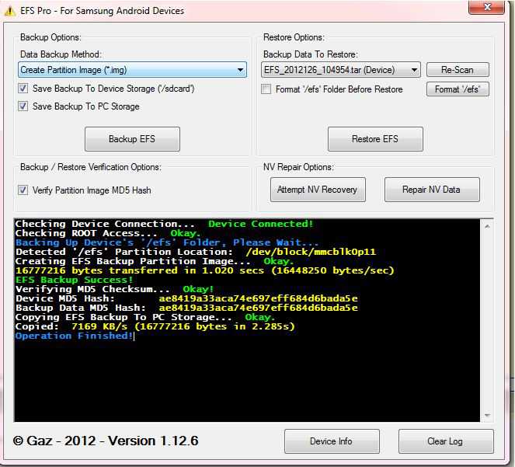
Task: Click the log scrollbar down arrow
Action: 486,416
